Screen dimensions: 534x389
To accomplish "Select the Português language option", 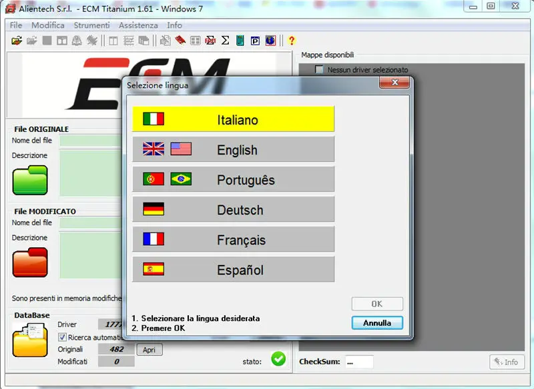I will [x=233, y=179].
